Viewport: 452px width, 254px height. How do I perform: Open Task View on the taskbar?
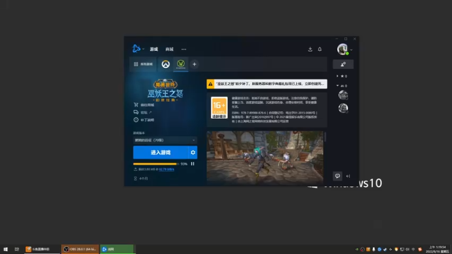17,249
